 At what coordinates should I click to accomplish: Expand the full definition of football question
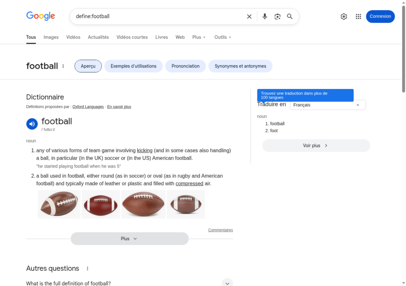click(x=227, y=283)
